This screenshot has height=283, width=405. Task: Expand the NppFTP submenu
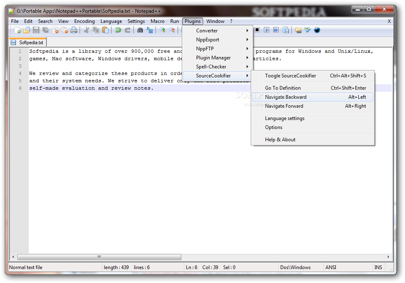coord(218,49)
